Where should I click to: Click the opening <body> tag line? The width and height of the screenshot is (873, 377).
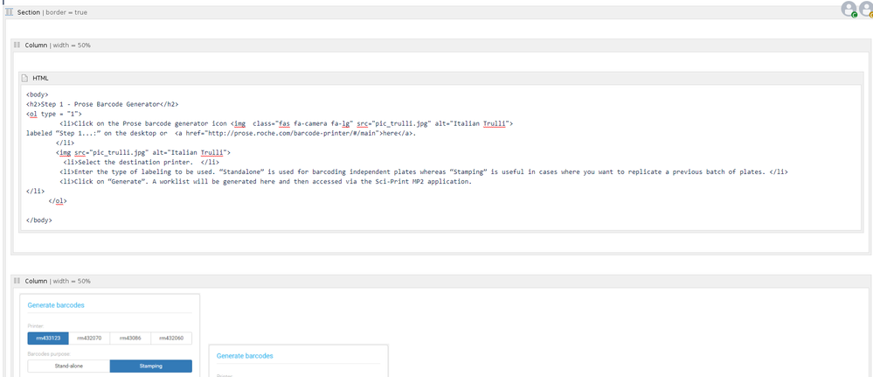(x=38, y=94)
